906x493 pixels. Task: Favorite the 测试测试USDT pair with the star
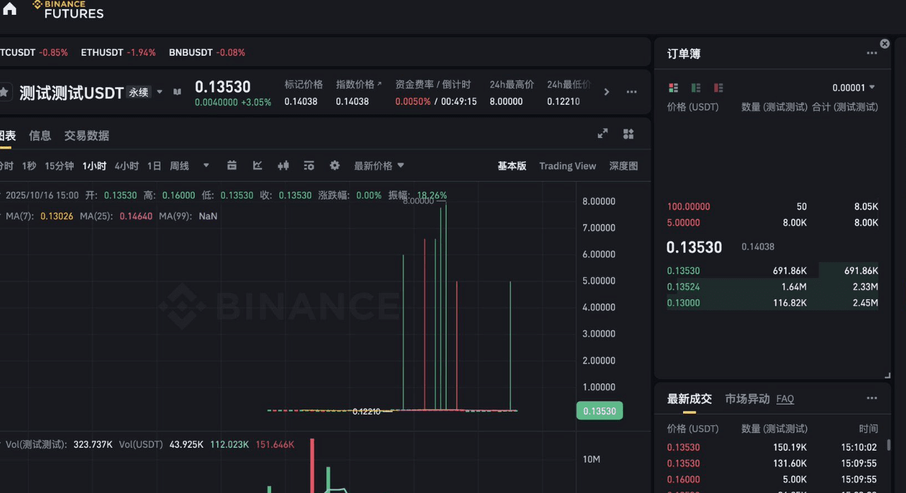click(4, 92)
